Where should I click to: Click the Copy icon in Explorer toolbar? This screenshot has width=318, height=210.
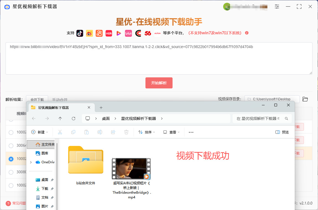coord(73,132)
